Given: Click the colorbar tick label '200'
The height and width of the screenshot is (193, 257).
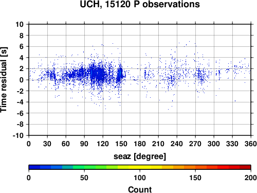Looking at the screenshot, I should point(251,178).
